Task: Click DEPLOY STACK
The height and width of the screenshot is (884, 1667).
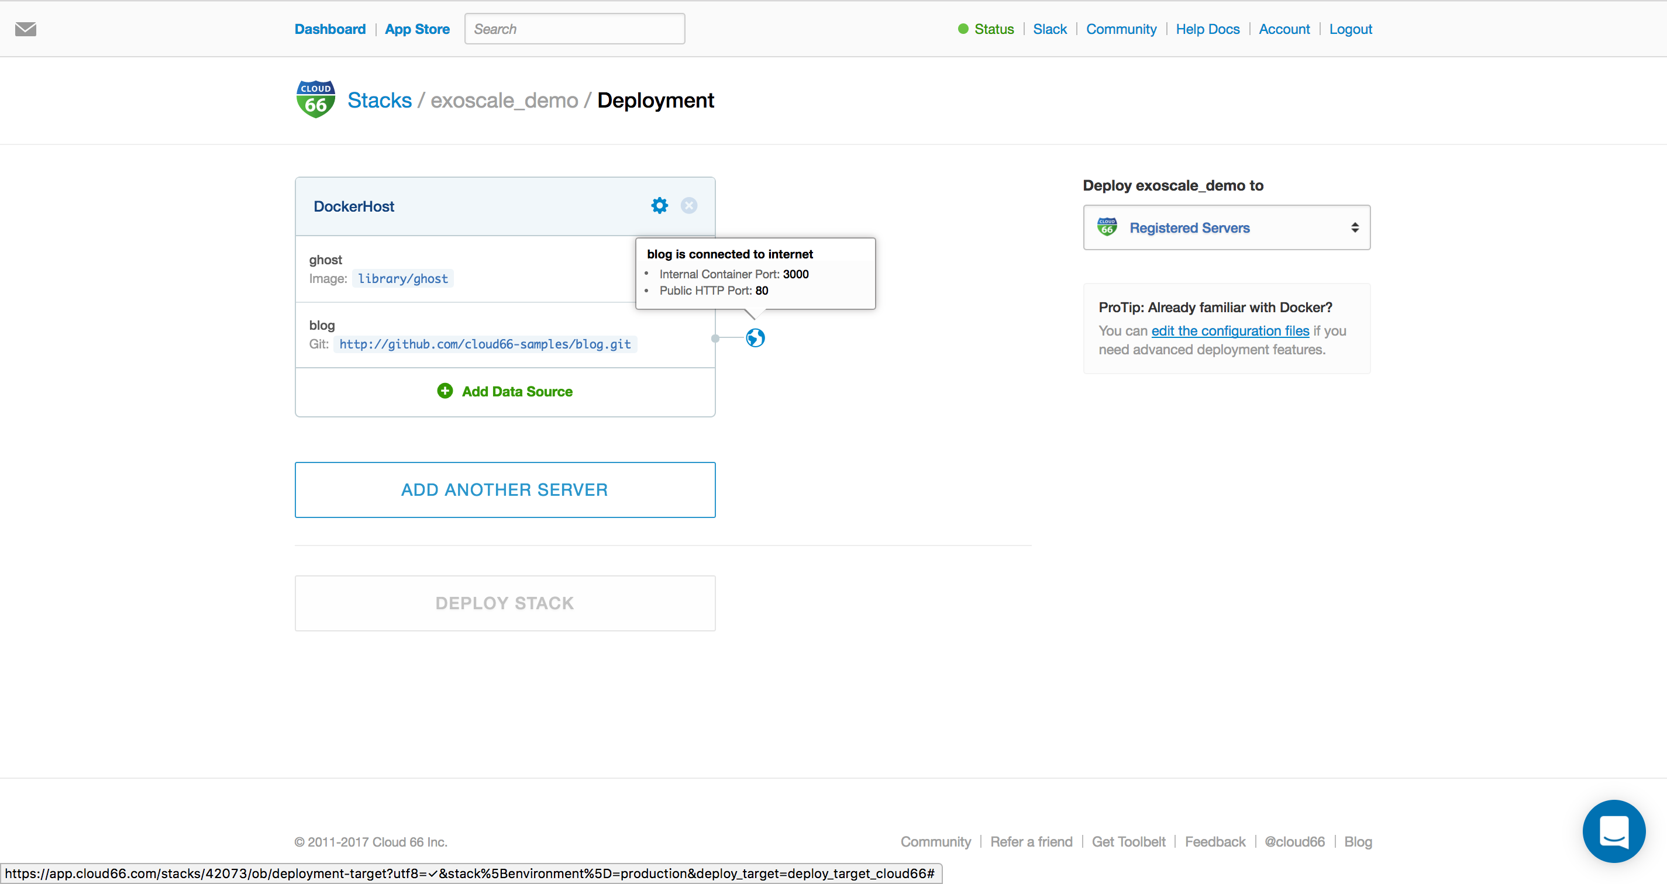Action: click(505, 602)
